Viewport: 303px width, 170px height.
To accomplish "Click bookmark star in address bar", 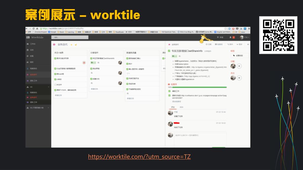I will (x=225, y=29).
